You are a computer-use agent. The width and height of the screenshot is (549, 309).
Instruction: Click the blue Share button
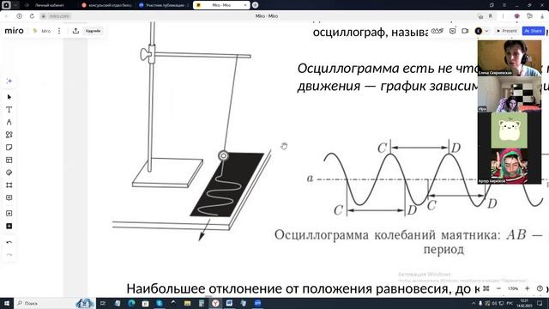click(x=533, y=31)
